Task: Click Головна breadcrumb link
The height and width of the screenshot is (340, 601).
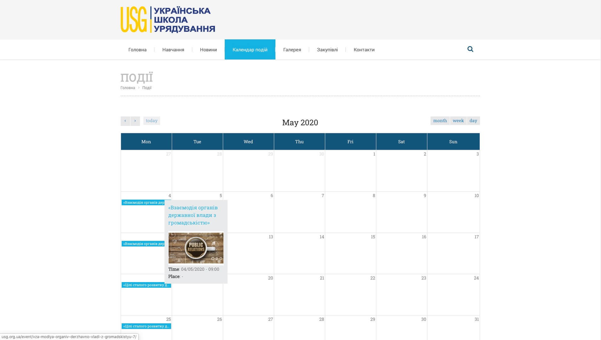Action: click(128, 88)
